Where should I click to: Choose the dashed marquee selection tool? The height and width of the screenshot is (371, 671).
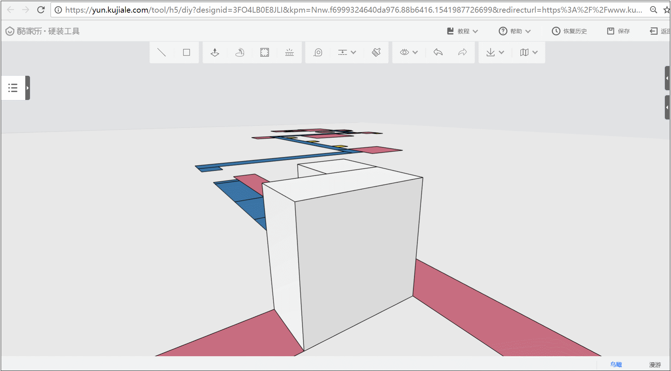click(264, 52)
